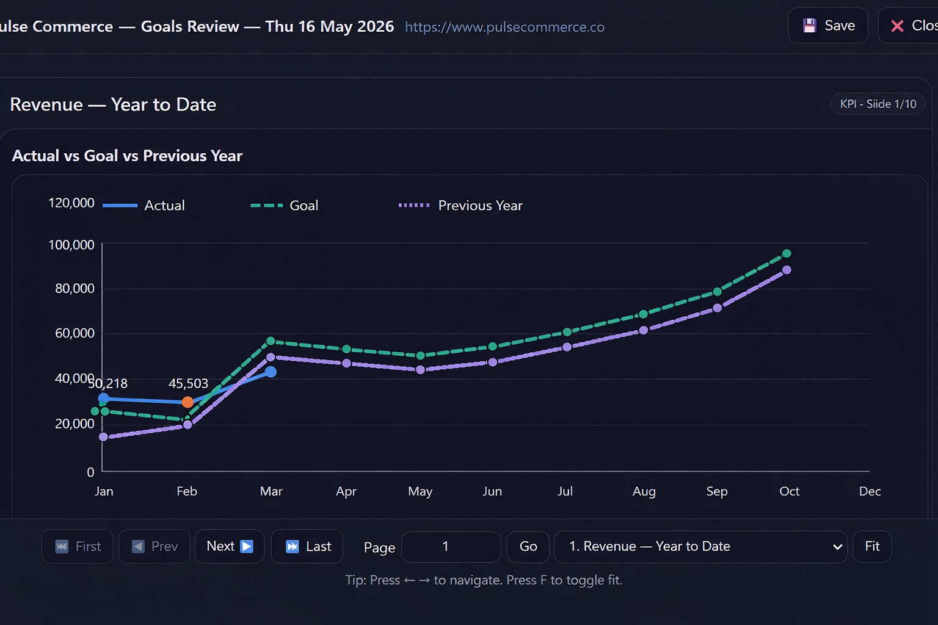This screenshot has width=938, height=625.
Task: Click the Next play-arrow icon
Action: pos(247,546)
